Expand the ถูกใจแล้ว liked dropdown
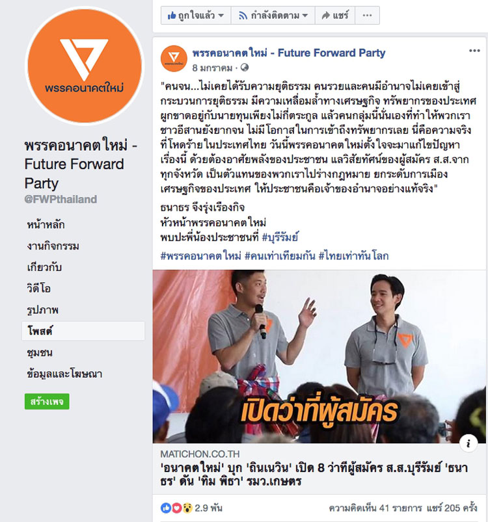488x522 pixels. (196, 16)
